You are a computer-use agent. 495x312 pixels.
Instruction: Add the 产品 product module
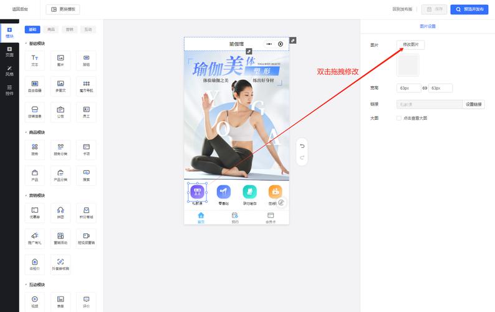coord(35,175)
